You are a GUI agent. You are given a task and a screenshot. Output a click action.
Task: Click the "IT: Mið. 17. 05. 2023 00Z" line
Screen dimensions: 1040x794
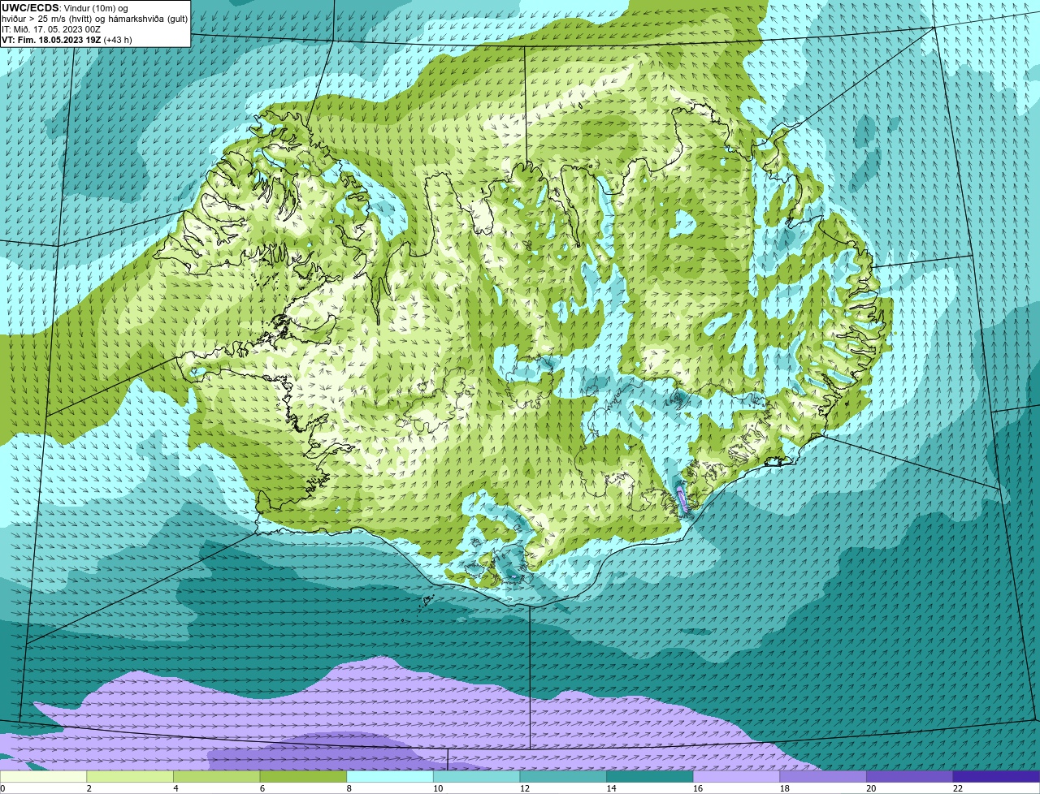(51, 29)
